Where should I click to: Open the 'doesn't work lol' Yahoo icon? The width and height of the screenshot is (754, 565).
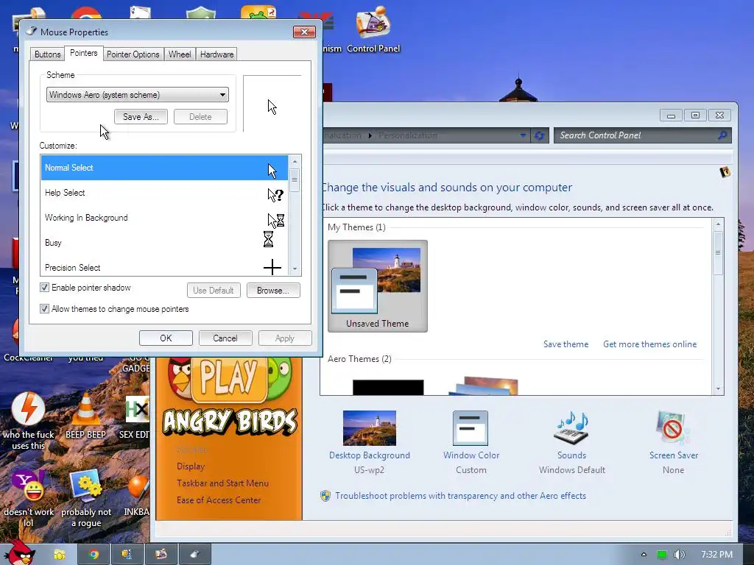click(x=29, y=498)
